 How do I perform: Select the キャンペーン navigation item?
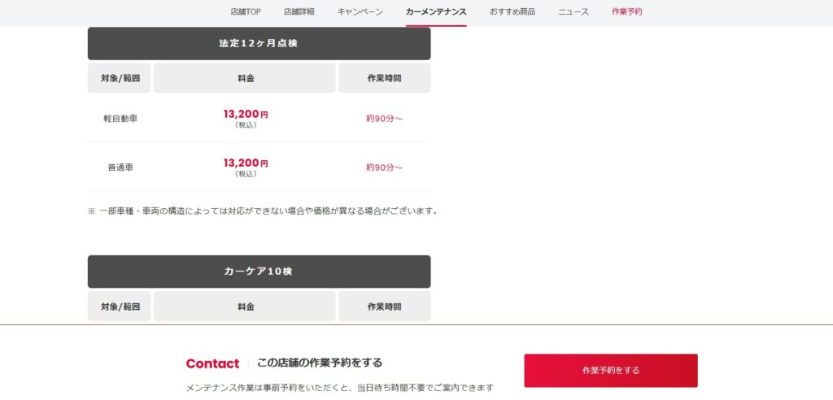[x=360, y=11]
